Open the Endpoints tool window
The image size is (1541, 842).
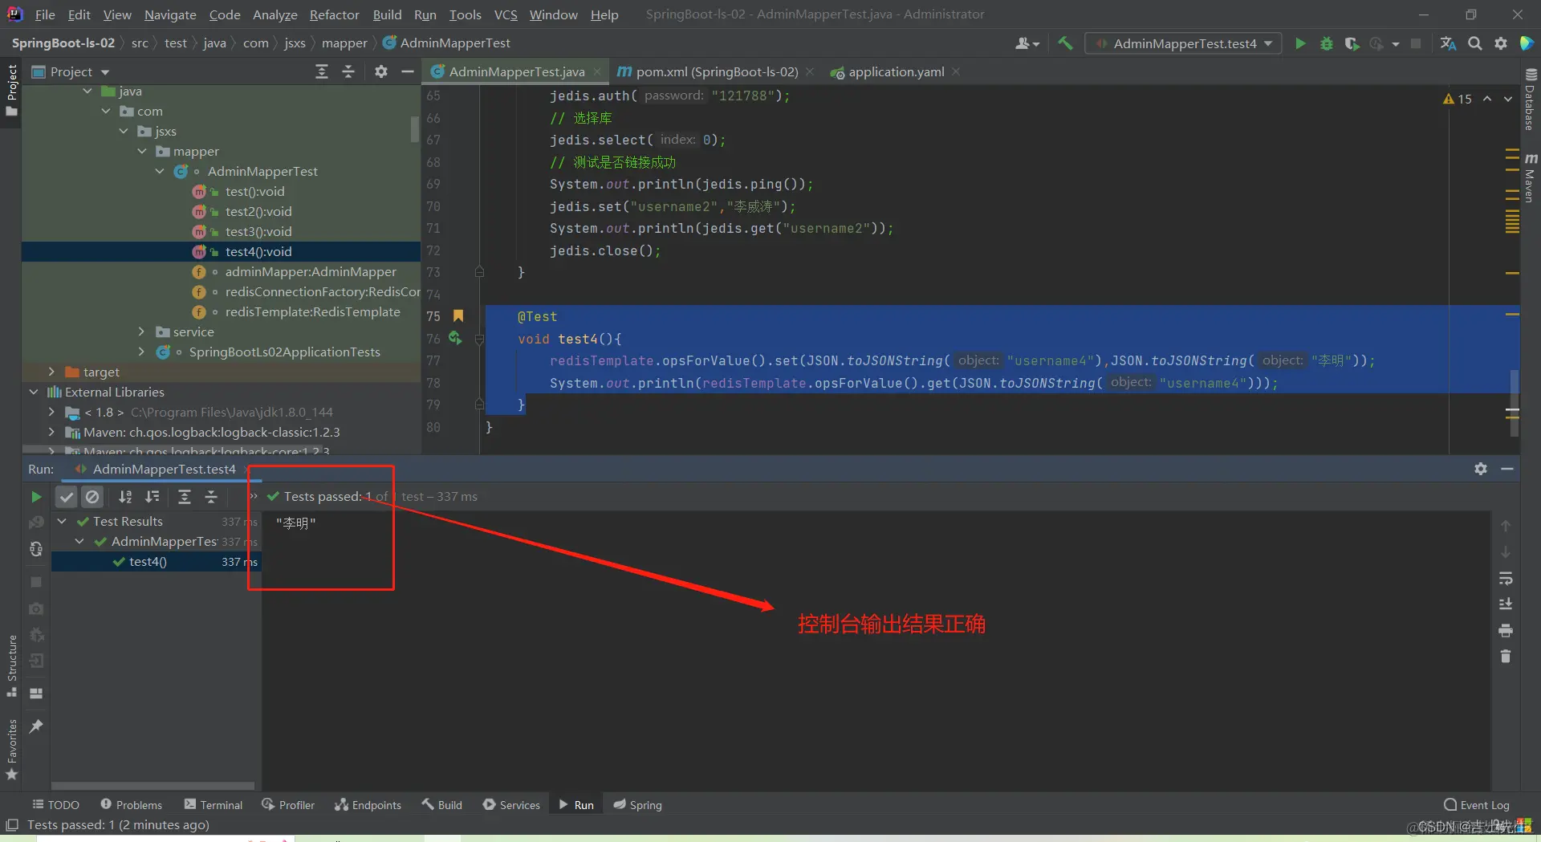368,804
